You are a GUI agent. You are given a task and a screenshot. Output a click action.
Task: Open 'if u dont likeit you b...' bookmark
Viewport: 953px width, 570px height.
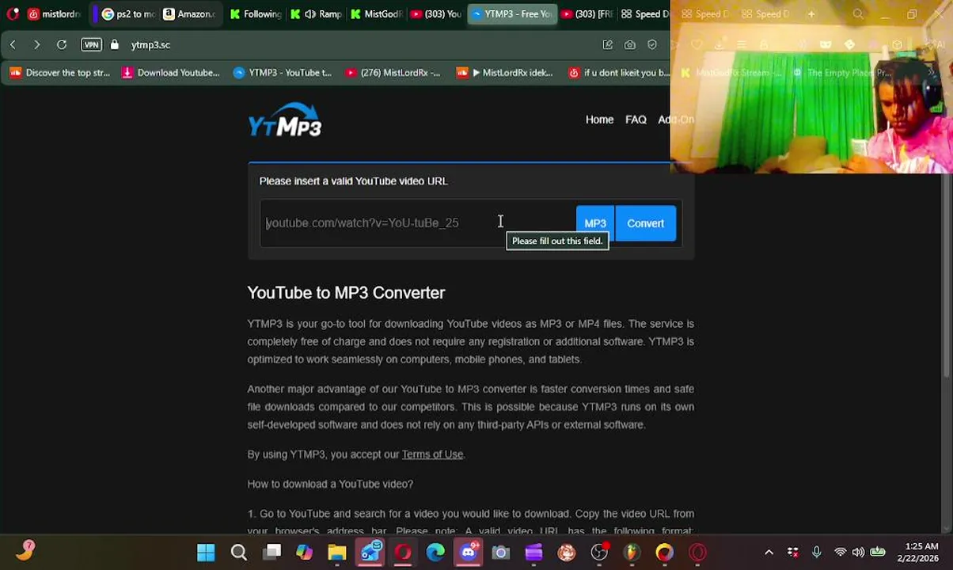619,73
